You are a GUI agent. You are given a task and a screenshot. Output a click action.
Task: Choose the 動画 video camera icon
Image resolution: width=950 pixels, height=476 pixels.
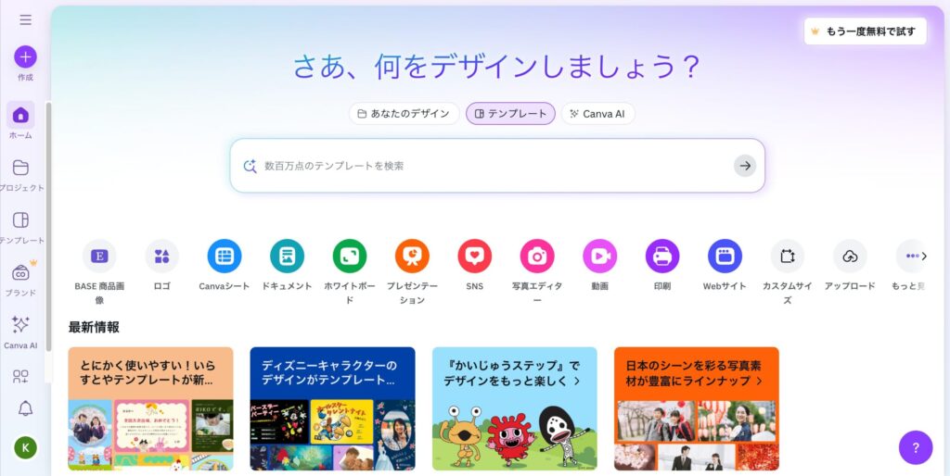(x=600, y=256)
